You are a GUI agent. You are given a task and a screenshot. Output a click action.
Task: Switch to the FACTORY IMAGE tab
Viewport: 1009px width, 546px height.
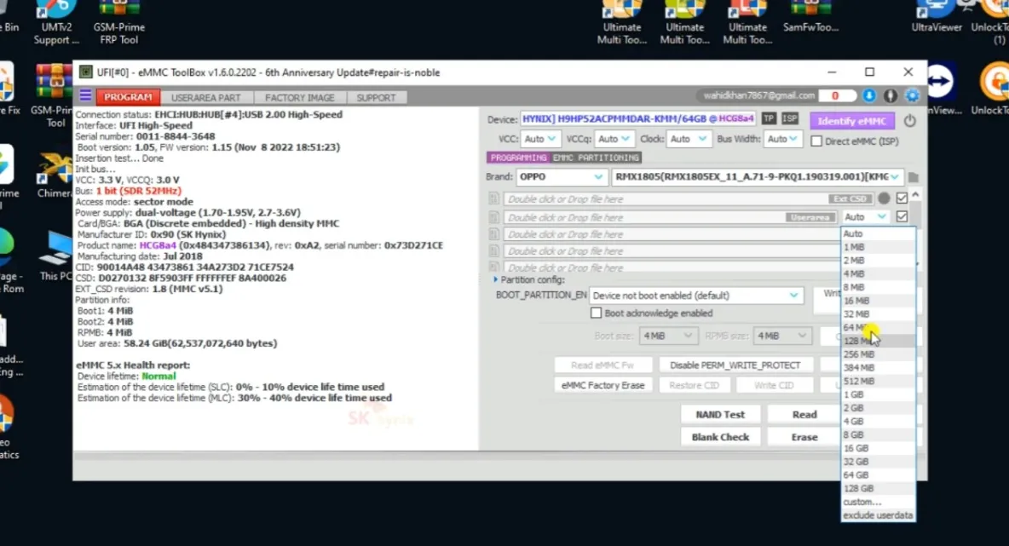coord(300,98)
